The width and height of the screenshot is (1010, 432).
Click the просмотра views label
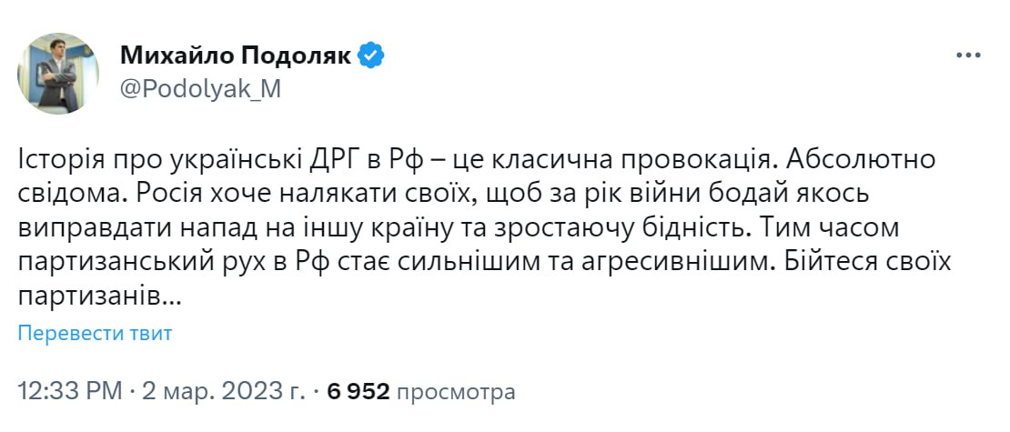click(456, 392)
